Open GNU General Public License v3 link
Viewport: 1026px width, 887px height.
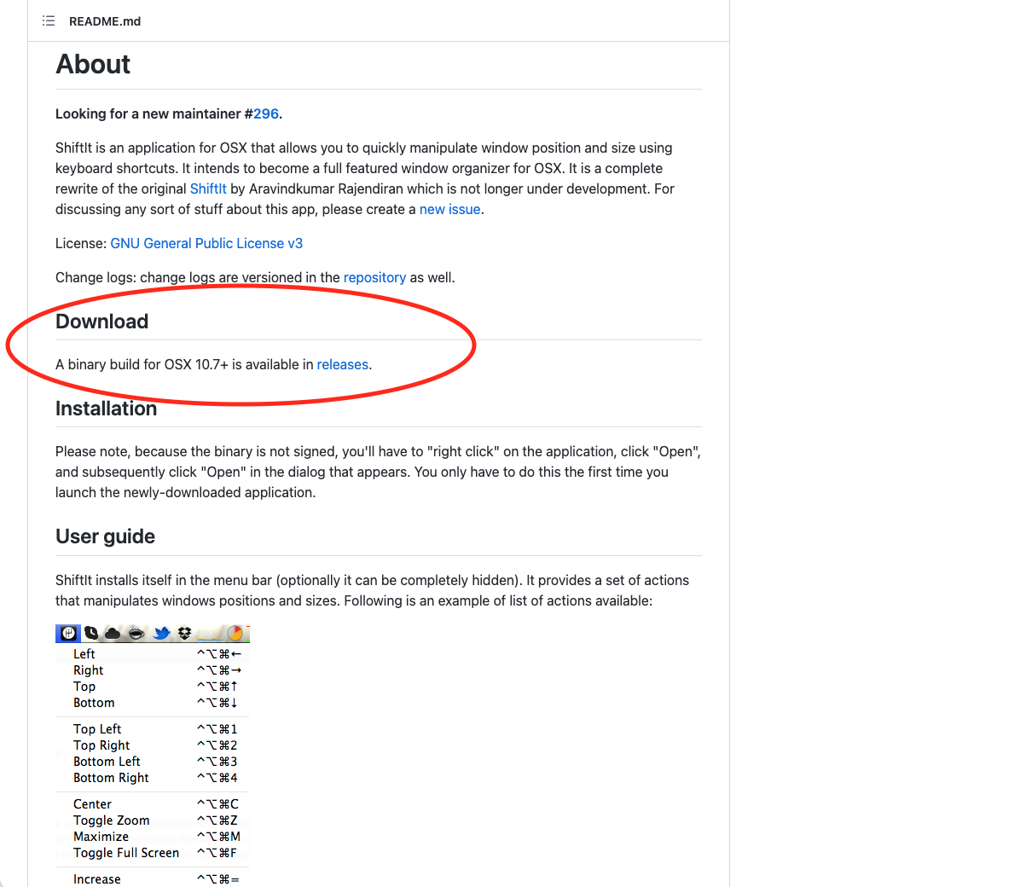click(206, 243)
